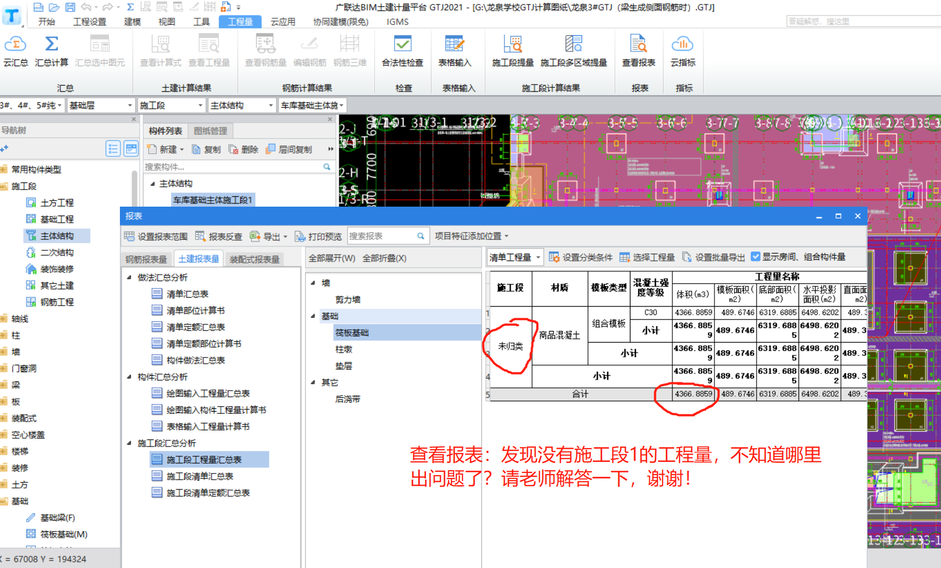The width and height of the screenshot is (941, 568).
Task: Select 柱墩 in component tree
Action: tap(344, 349)
